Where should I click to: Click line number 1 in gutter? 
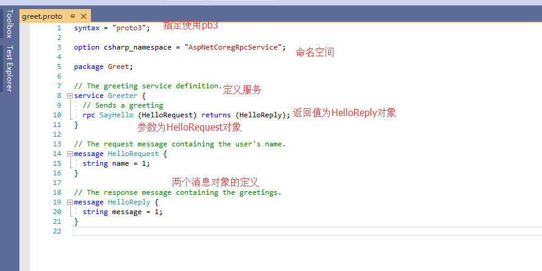pos(59,28)
